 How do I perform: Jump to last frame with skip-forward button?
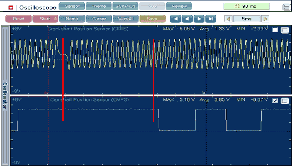tap(211, 19)
